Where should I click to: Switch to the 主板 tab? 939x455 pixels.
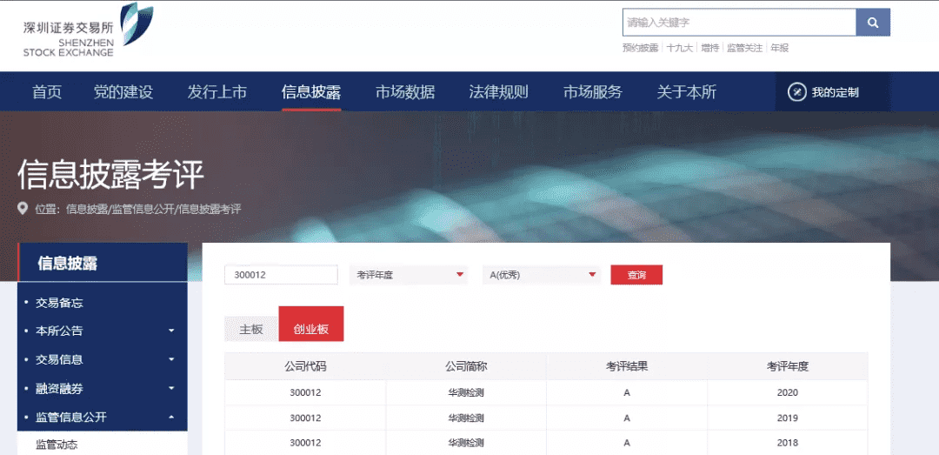pyautogui.click(x=251, y=330)
